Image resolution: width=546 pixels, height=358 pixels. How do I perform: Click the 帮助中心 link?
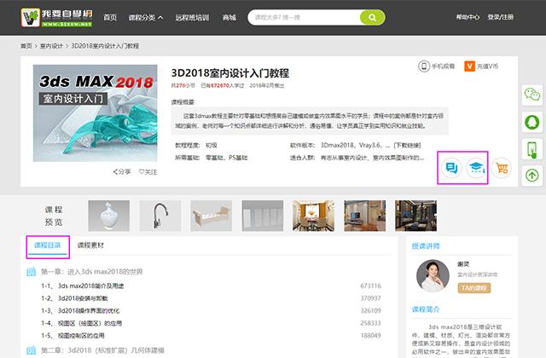point(468,17)
